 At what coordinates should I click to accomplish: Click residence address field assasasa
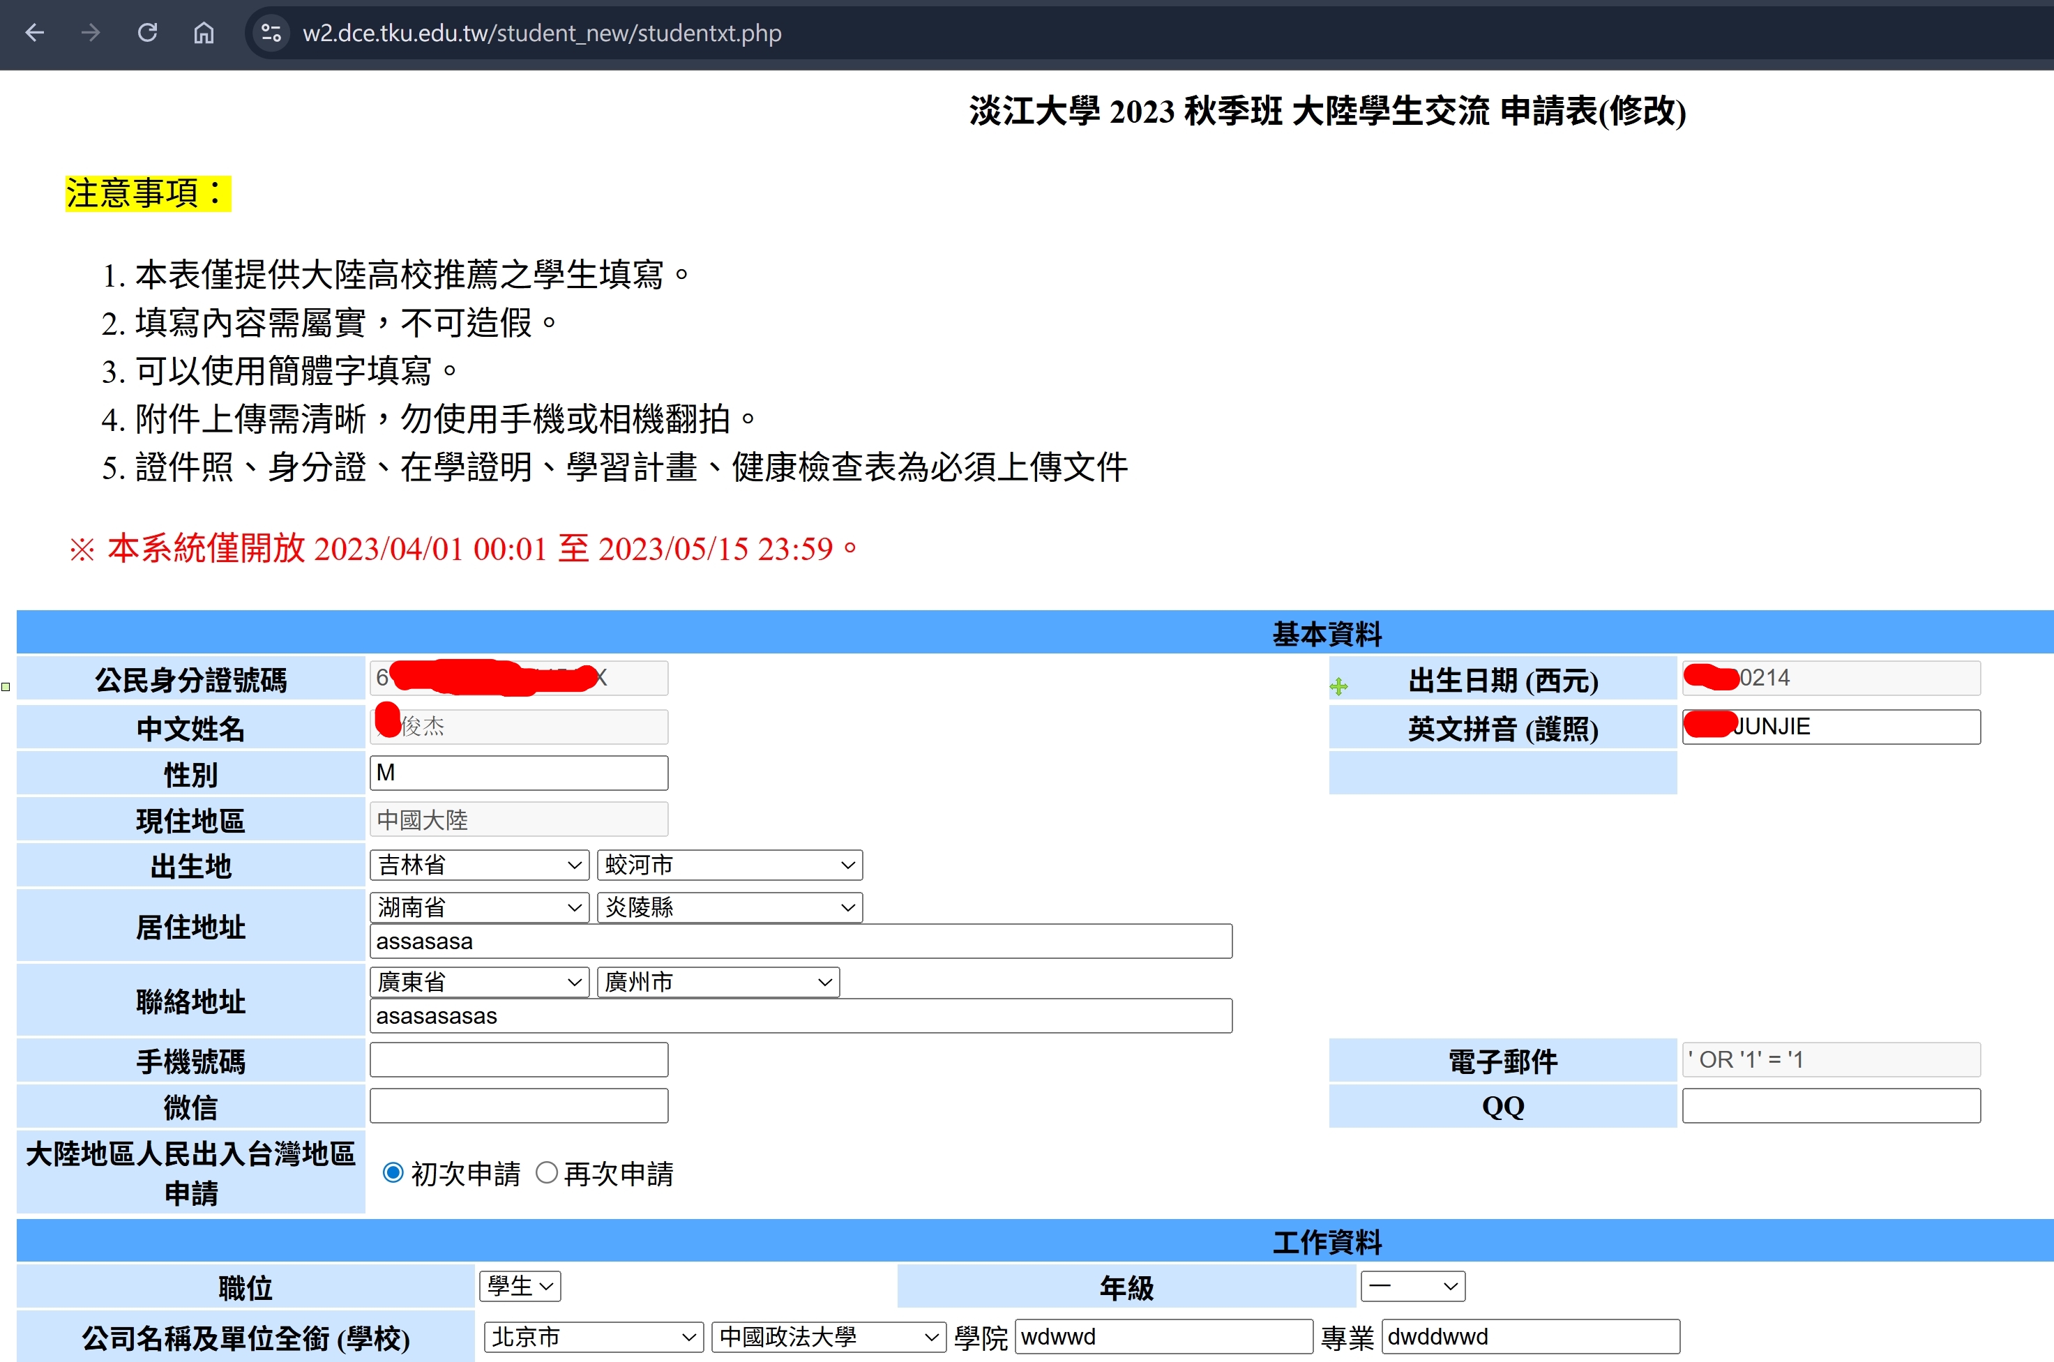tap(801, 941)
